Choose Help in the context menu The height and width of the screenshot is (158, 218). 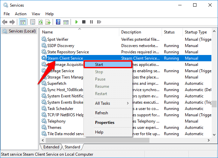pyautogui.click(x=108, y=132)
